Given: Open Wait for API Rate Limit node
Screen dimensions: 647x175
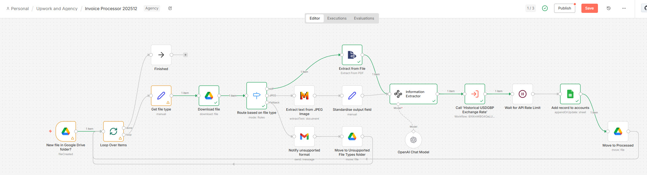Looking at the screenshot, I should 523,94.
